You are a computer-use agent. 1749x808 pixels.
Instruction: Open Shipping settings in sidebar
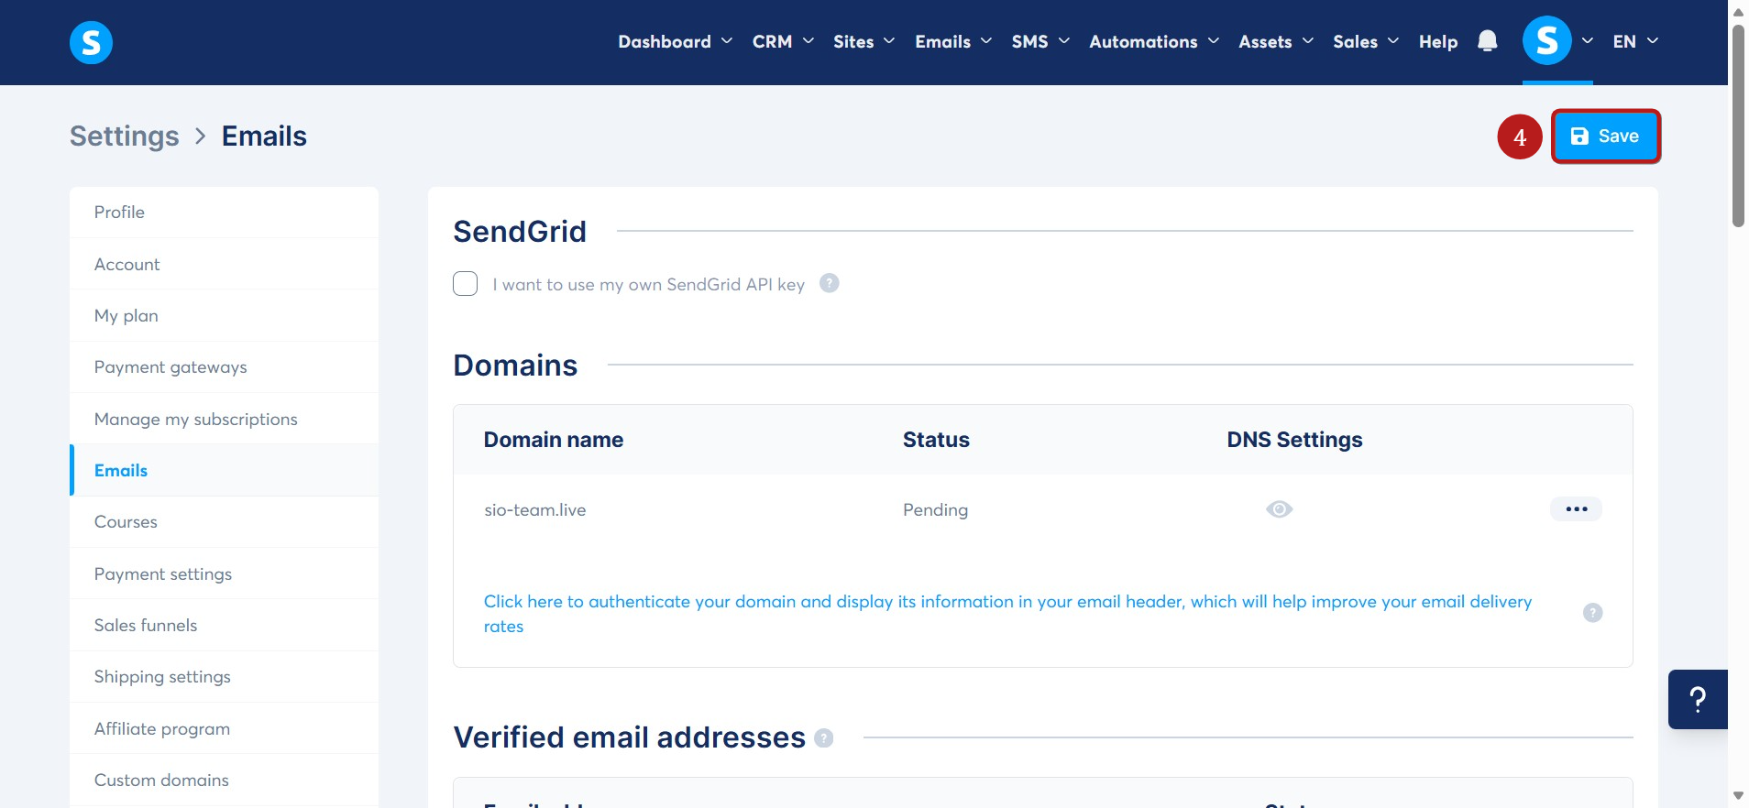[x=224, y=677]
